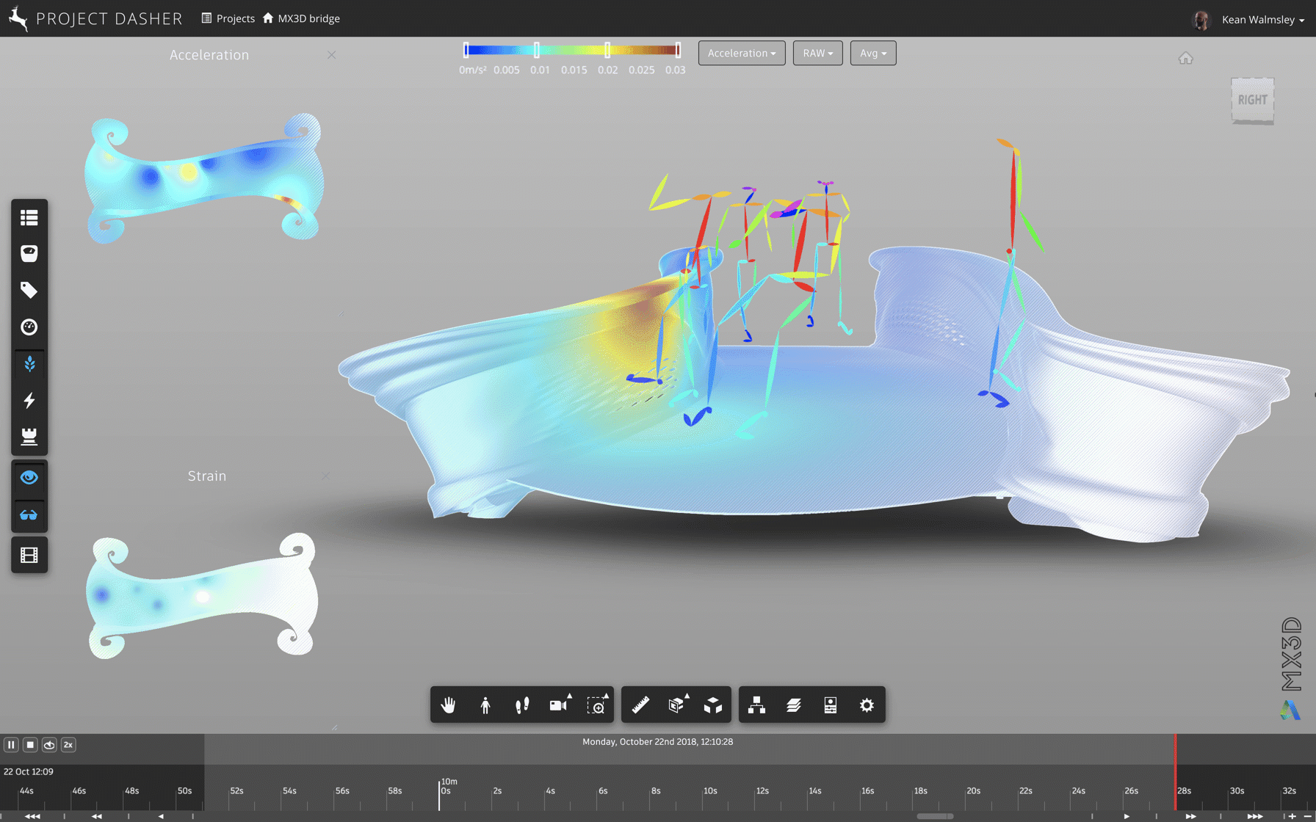Click the settings gear in the bottom toolbar

point(867,705)
